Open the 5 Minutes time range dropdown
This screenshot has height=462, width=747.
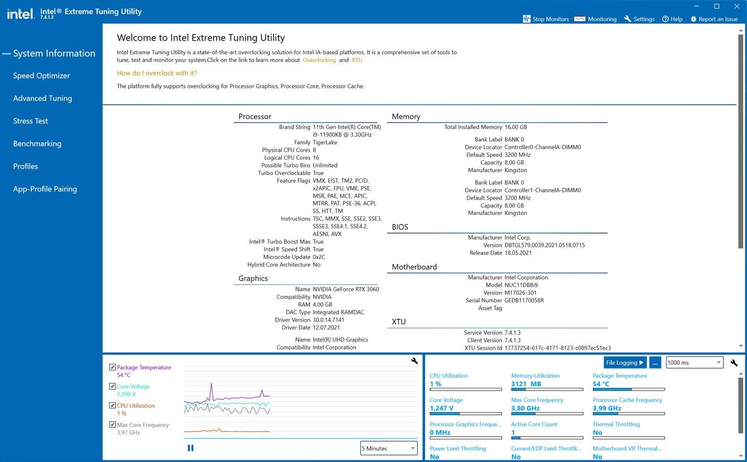point(389,448)
